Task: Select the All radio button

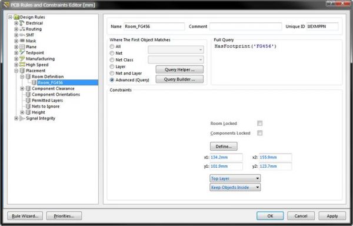Action: tap(112, 46)
